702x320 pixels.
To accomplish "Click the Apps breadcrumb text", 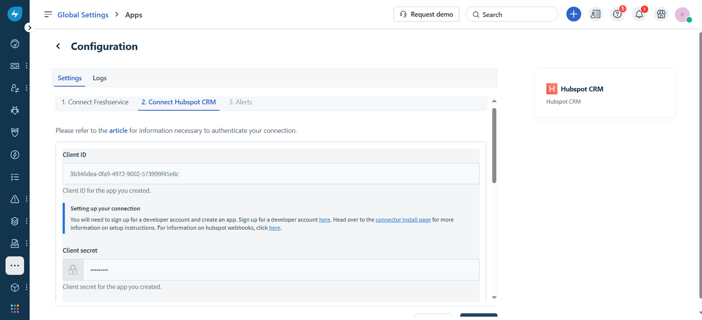I will pyautogui.click(x=134, y=15).
